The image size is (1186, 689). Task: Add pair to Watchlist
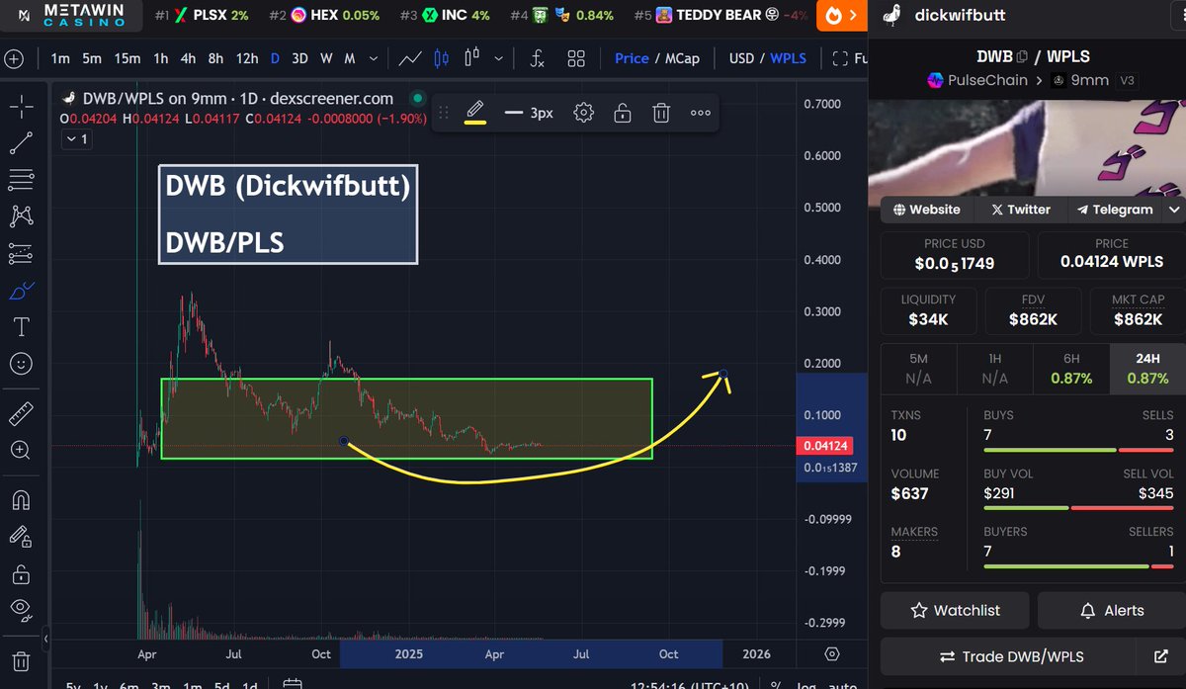955,610
